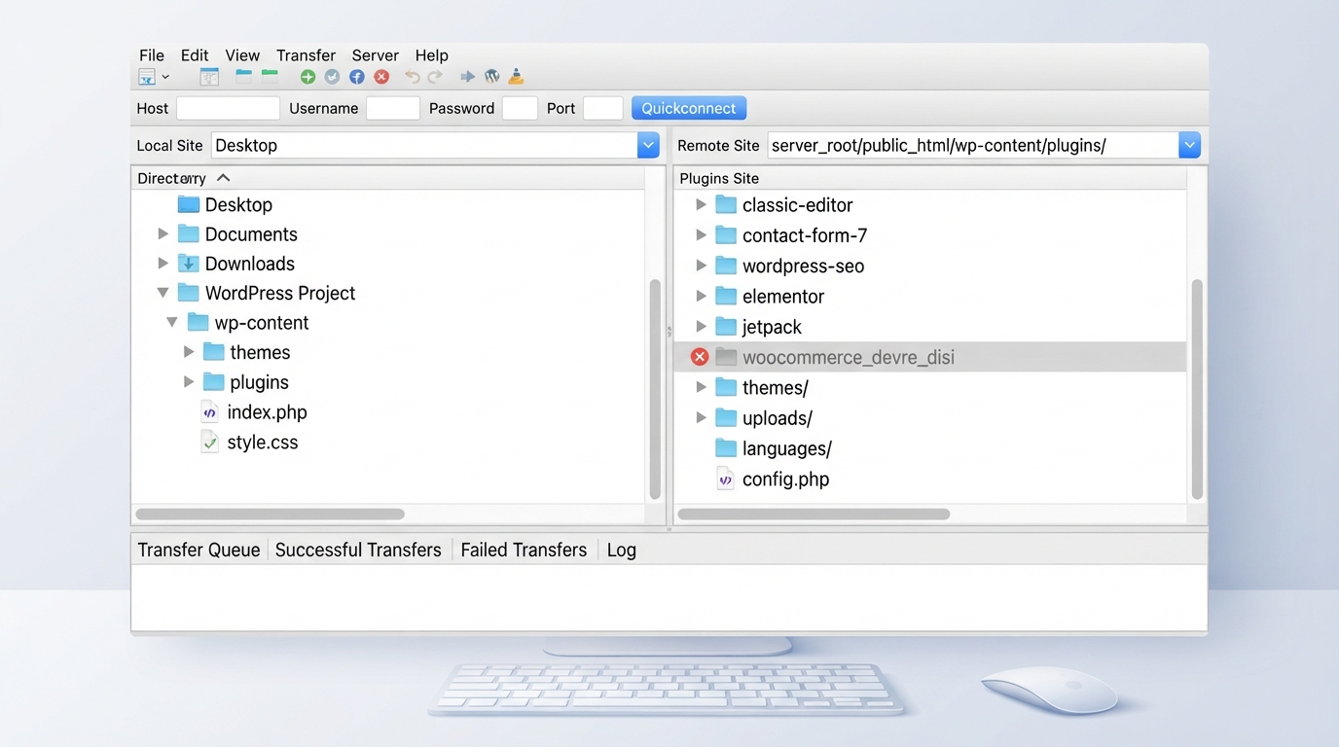1339x747 pixels.
Task: Expand the local plugins folder
Action: pyautogui.click(x=189, y=382)
